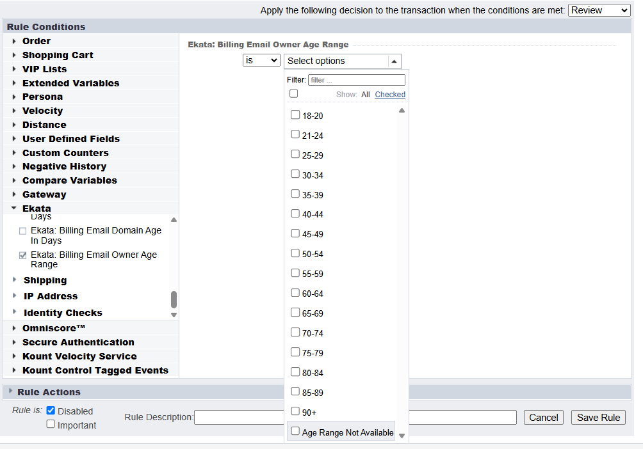Toggle the select-all checkbox below Filter
The height and width of the screenshot is (449, 643).
(x=293, y=94)
